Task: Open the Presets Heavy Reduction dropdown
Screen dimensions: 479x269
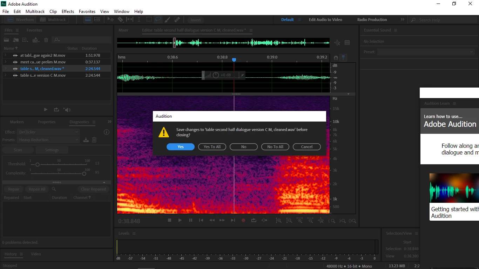Action: (48, 140)
